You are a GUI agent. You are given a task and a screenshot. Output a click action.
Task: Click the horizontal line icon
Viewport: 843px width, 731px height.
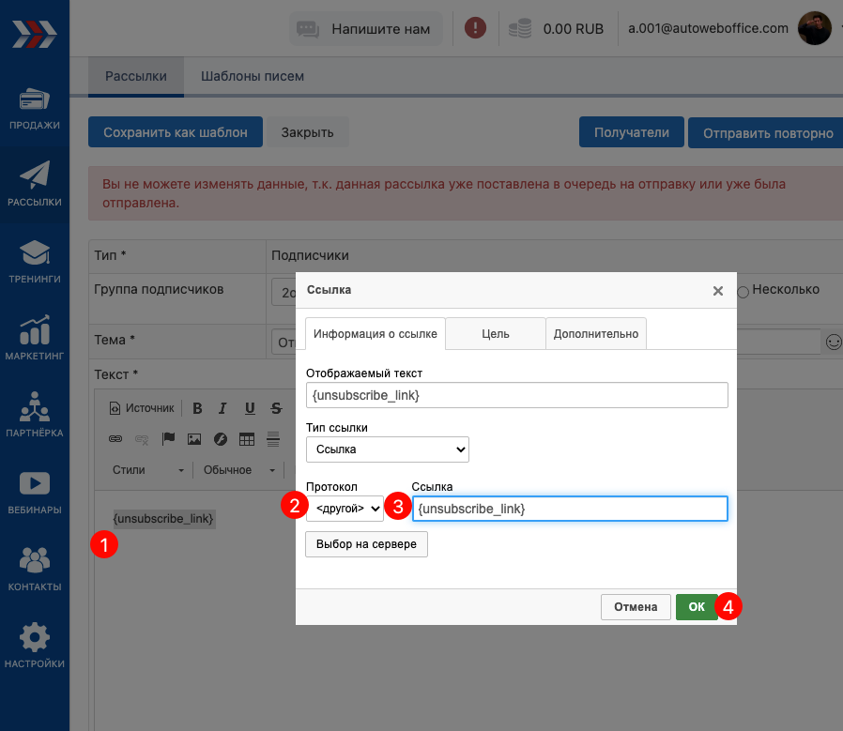[x=273, y=439]
